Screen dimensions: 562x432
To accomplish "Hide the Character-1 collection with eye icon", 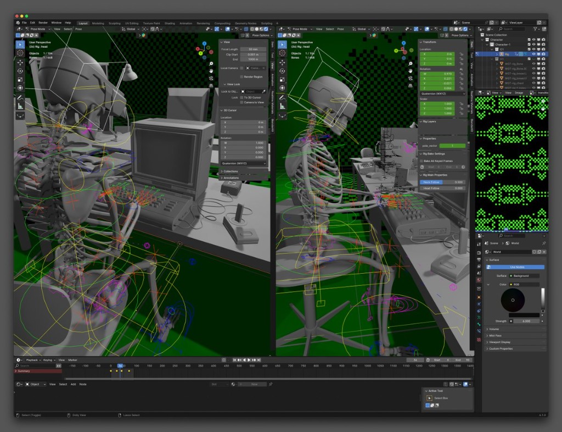I will pos(533,45).
